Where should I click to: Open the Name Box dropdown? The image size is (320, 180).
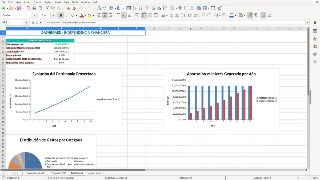click(x=26, y=23)
